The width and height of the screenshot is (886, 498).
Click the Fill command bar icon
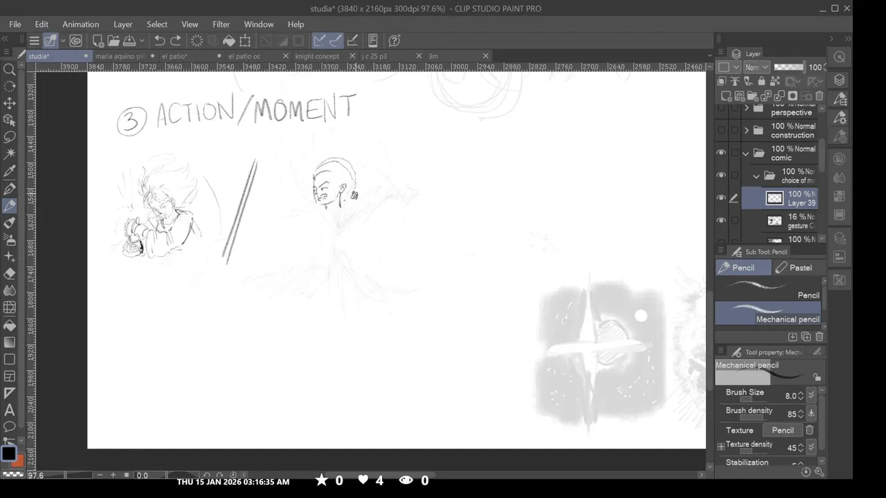coord(229,41)
